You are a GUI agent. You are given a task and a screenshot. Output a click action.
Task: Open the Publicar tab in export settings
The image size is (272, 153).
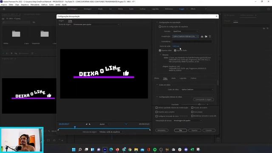pyautogui.click(x=193, y=78)
